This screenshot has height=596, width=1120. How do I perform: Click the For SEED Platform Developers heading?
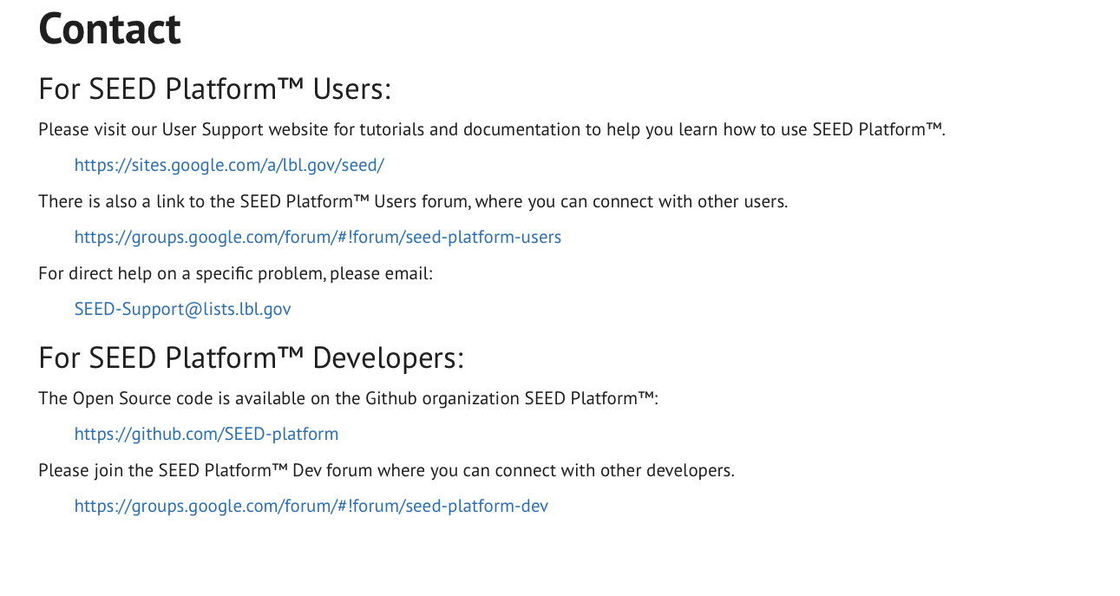pyautogui.click(x=251, y=357)
